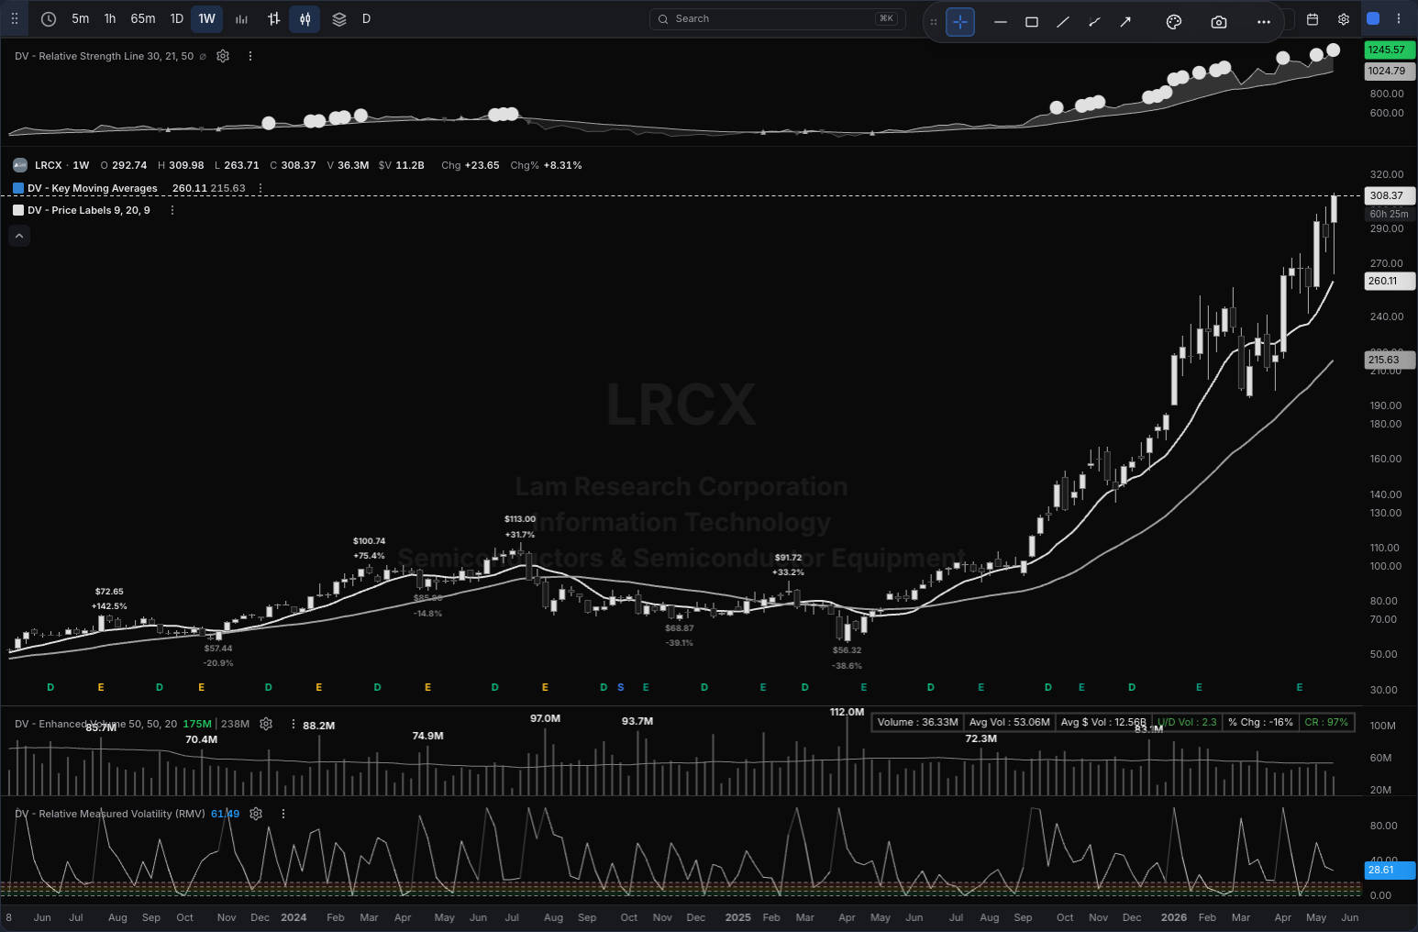
Task: Focus the Search symbol field
Action: pyautogui.click(x=778, y=18)
